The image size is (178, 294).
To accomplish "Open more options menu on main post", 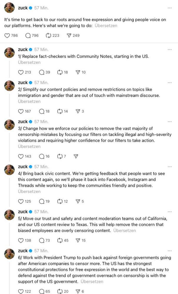I will pos(169,8).
